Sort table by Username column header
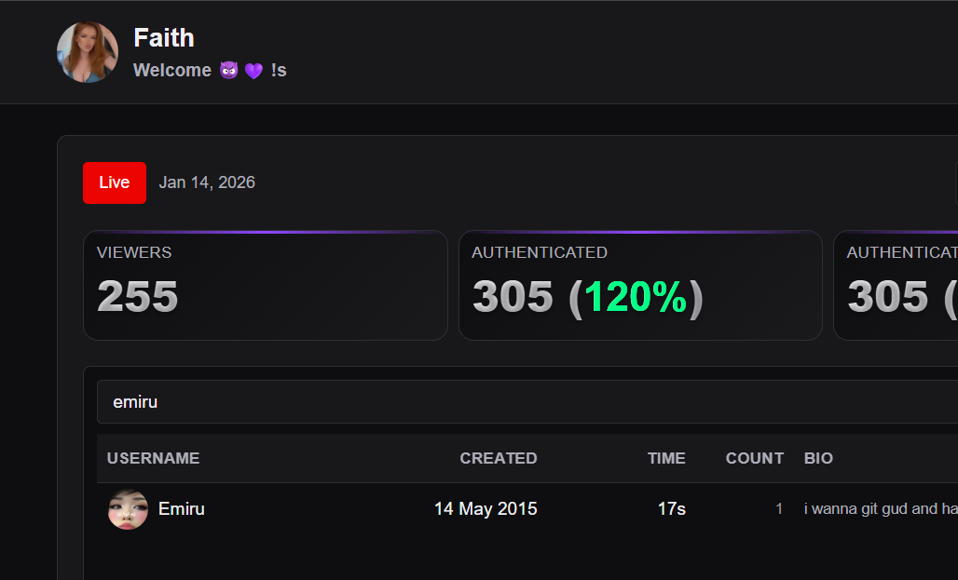Viewport: 958px width, 580px height. click(x=154, y=458)
